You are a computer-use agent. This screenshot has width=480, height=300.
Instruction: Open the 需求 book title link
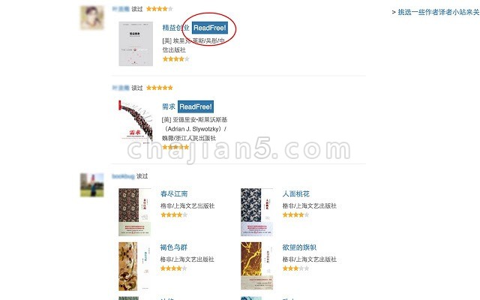coord(169,106)
